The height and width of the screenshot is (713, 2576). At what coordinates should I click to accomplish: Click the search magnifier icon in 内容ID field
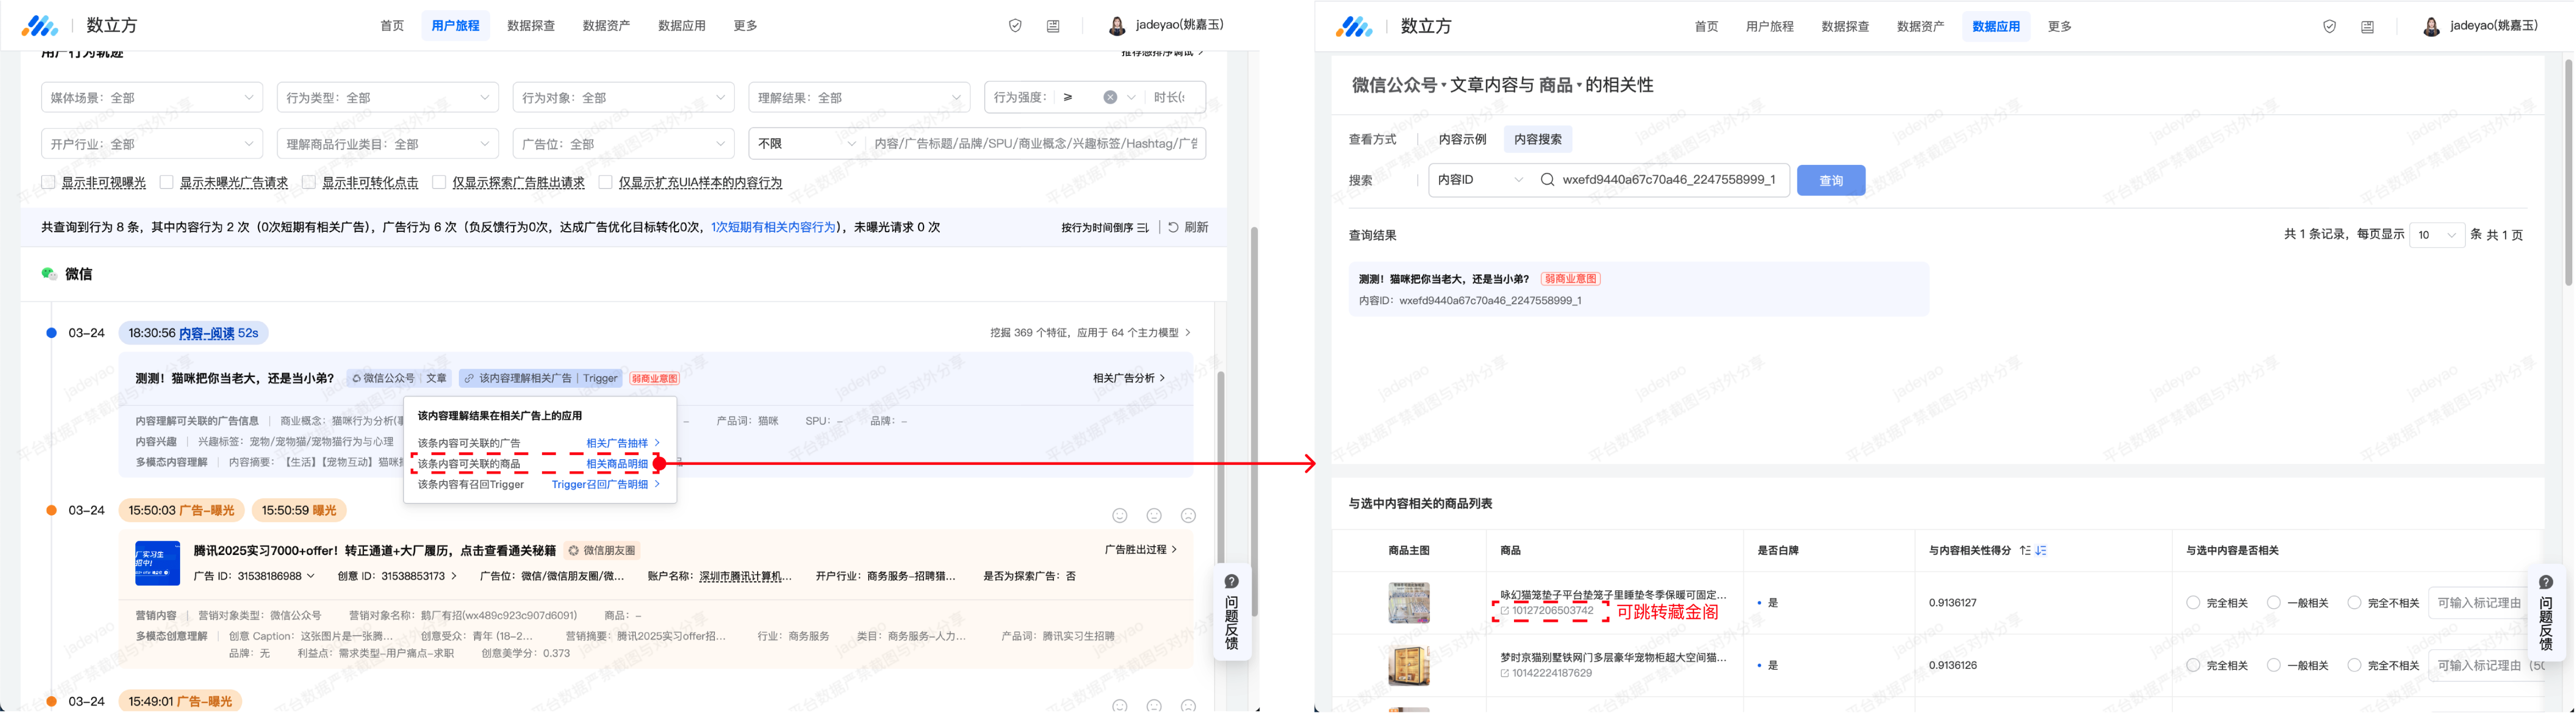[x=1547, y=180]
